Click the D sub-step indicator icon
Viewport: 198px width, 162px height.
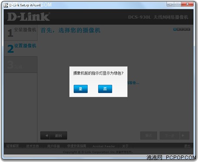[x=185, y=29]
